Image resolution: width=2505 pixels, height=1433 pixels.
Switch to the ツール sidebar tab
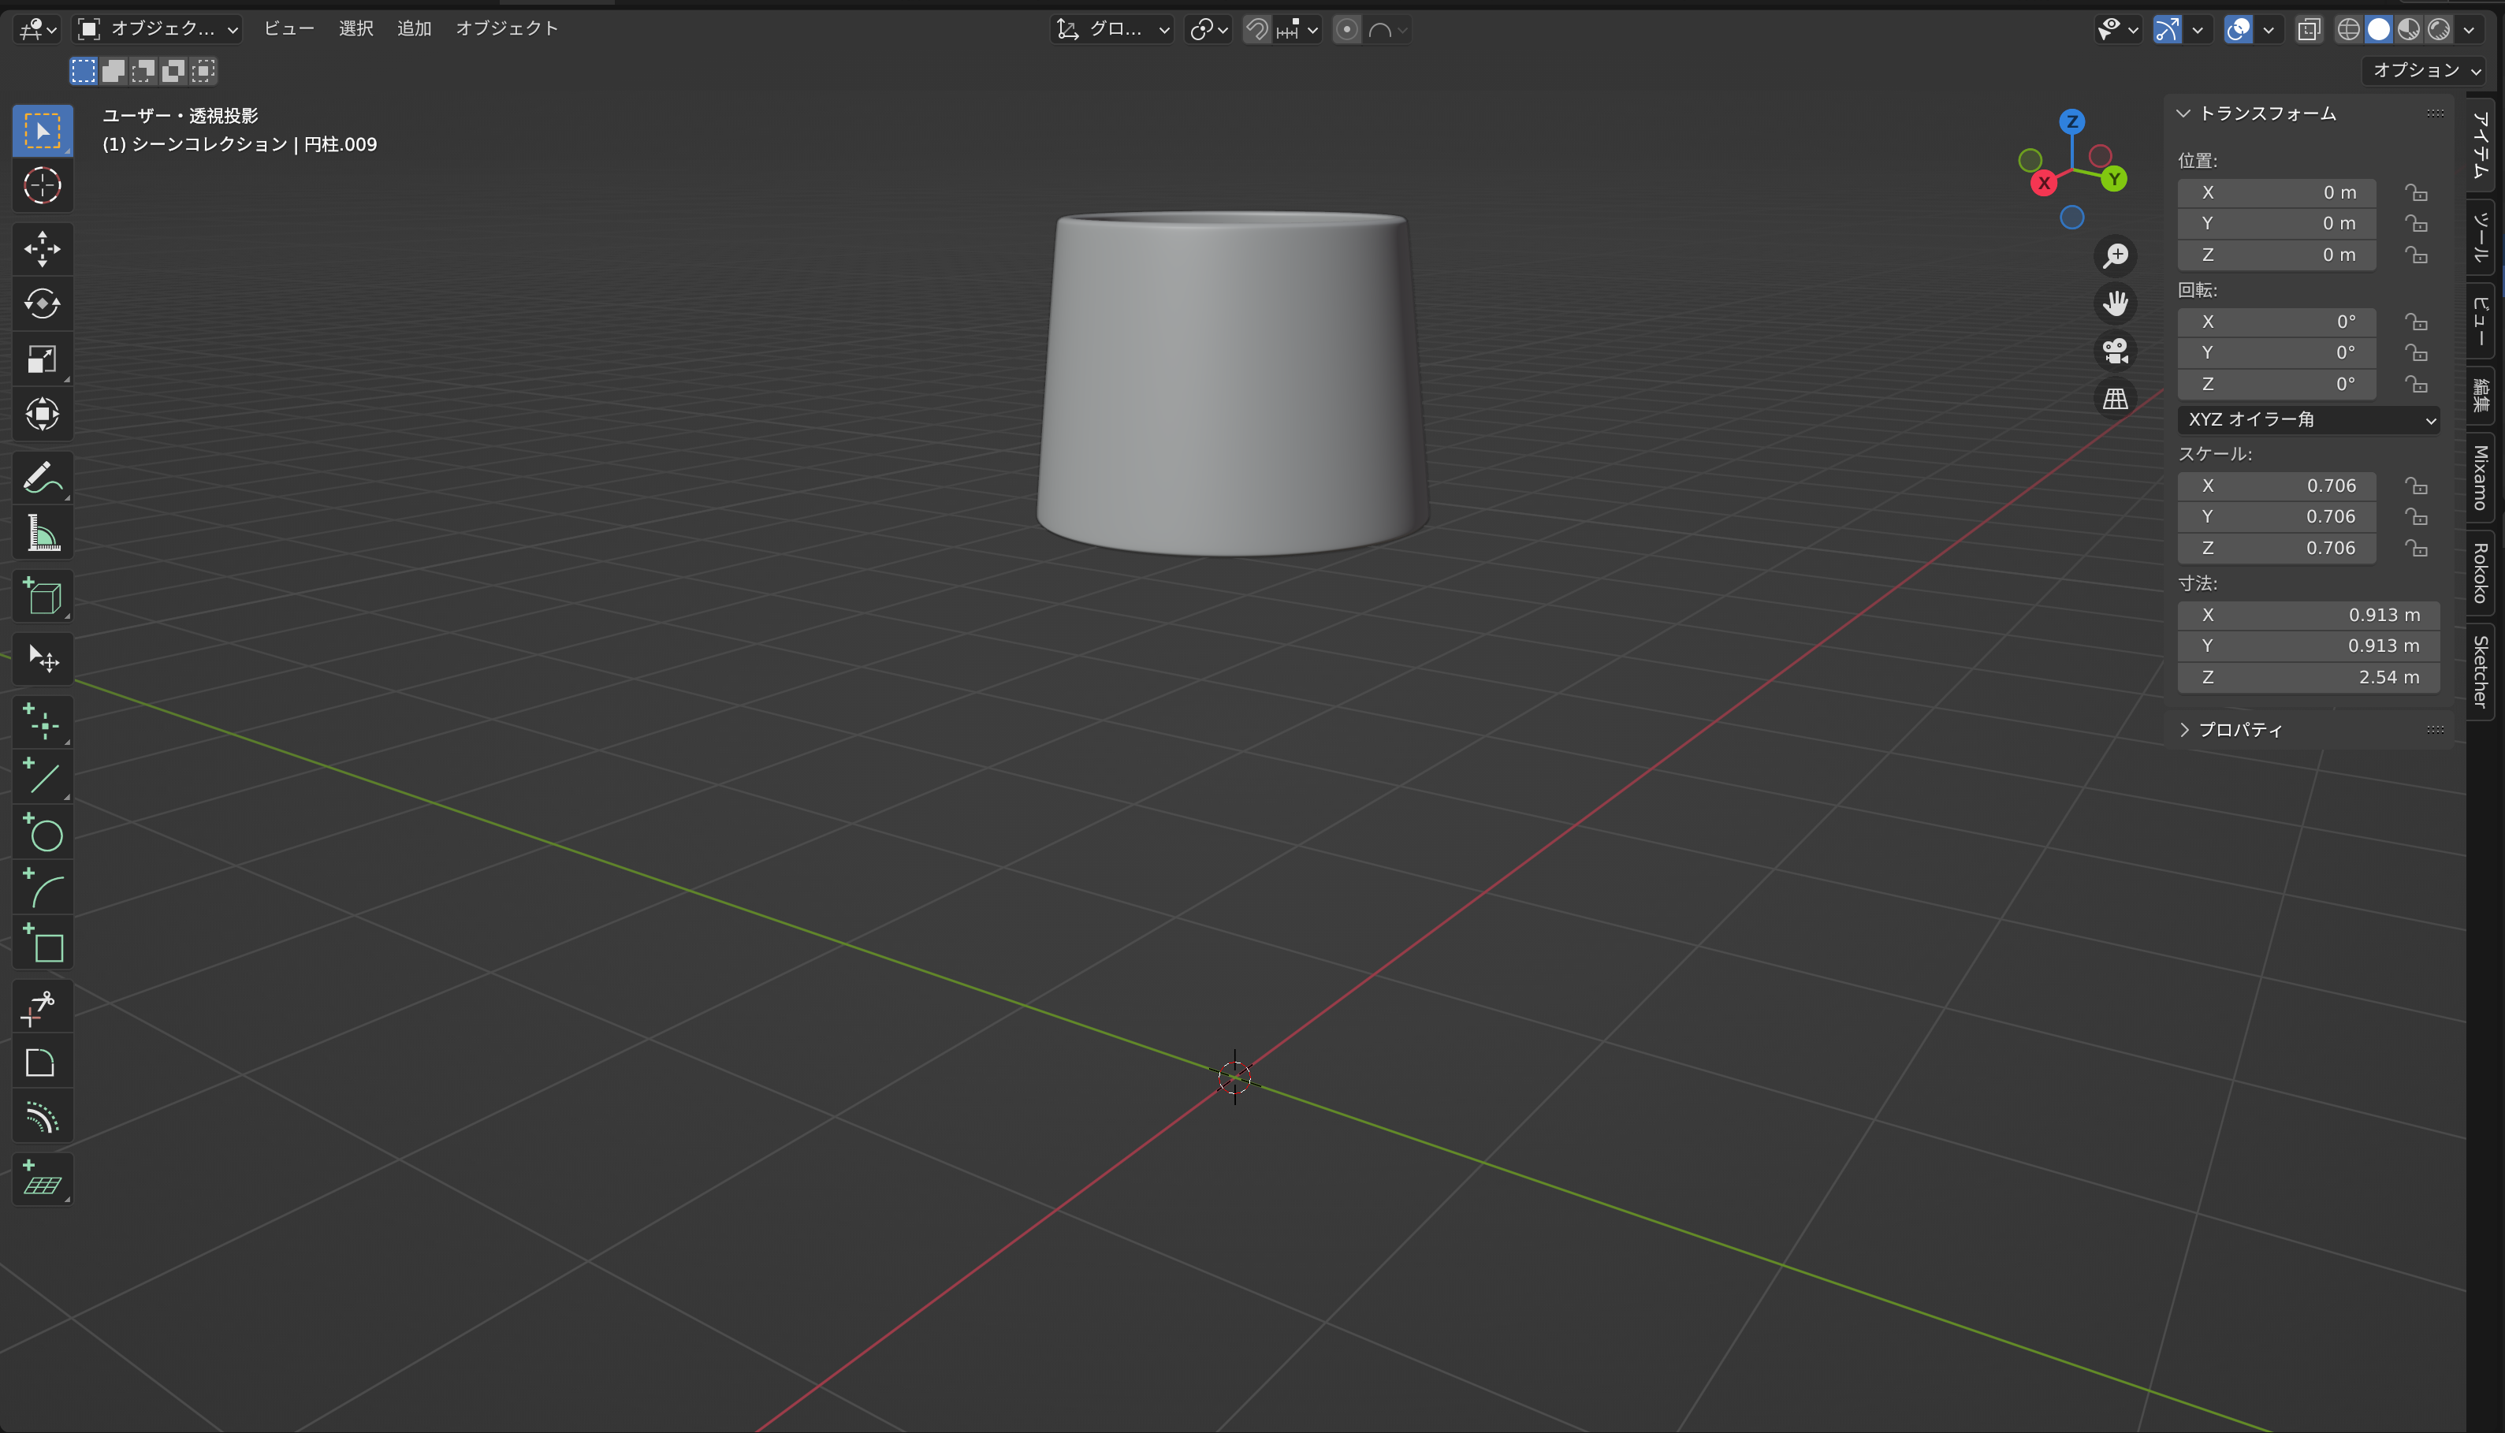[2481, 236]
